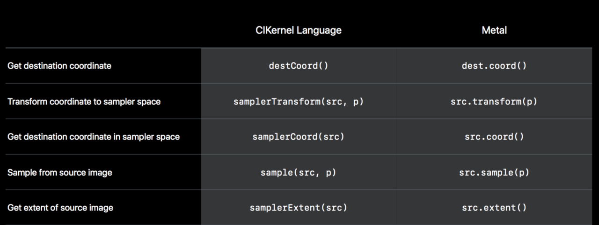This screenshot has height=225, width=599.
Task: Select samplerTransform(src, p) code text
Action: pyautogui.click(x=299, y=101)
